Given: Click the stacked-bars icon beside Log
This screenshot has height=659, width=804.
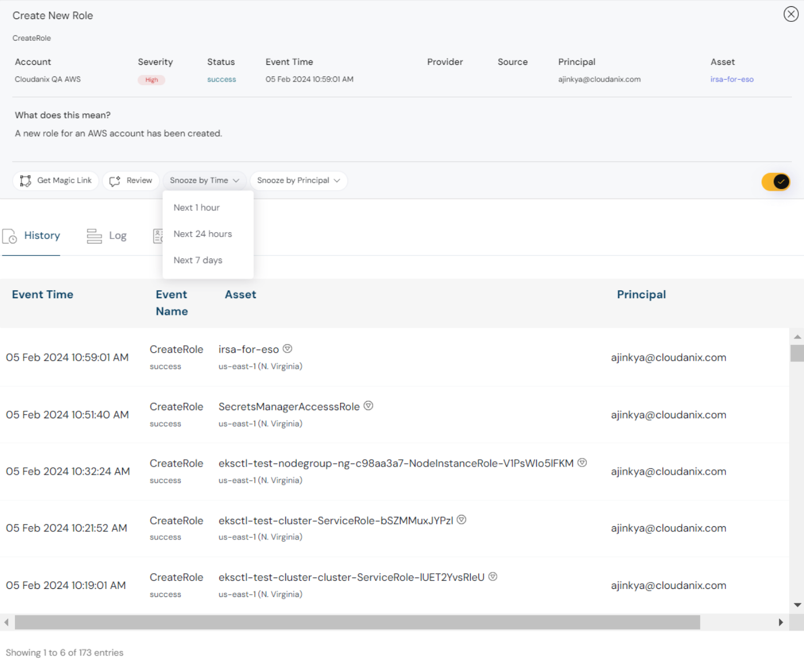Looking at the screenshot, I should coord(94,236).
